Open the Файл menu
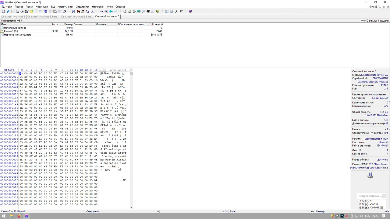The image size is (390, 219). pos(9,6)
